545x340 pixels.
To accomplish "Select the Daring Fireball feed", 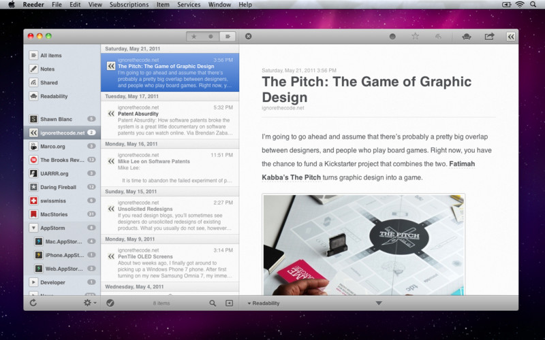I will coord(58,186).
